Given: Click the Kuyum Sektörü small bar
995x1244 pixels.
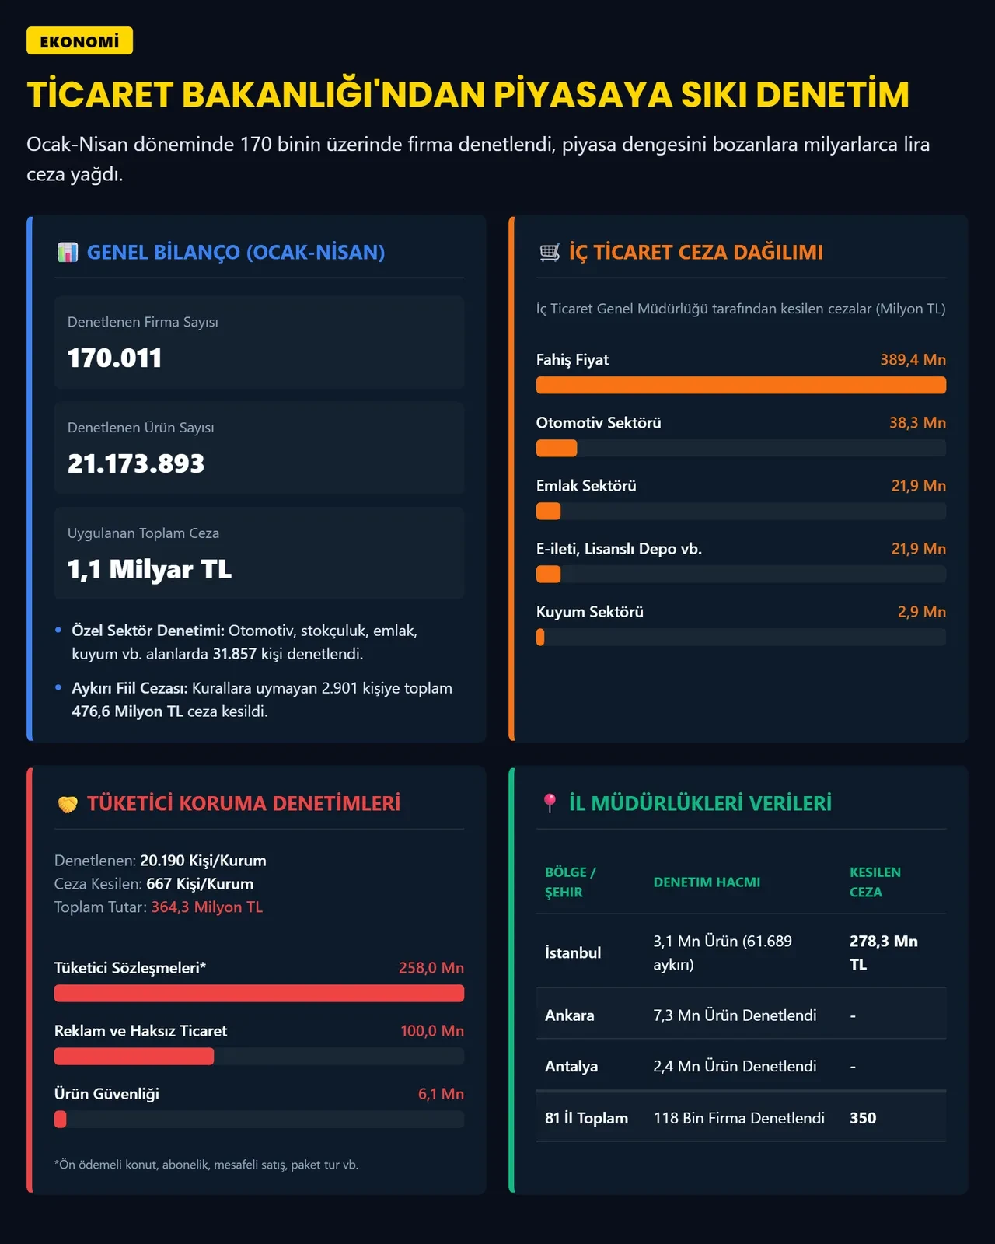Looking at the screenshot, I should pos(741,637).
